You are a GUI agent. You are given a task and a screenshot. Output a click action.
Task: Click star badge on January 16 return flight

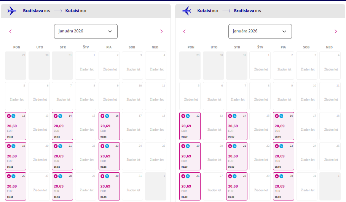pyautogui.click(x=276, y=116)
